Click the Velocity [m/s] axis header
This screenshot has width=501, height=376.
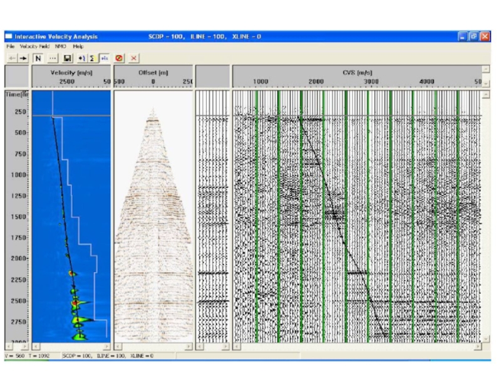click(x=71, y=73)
